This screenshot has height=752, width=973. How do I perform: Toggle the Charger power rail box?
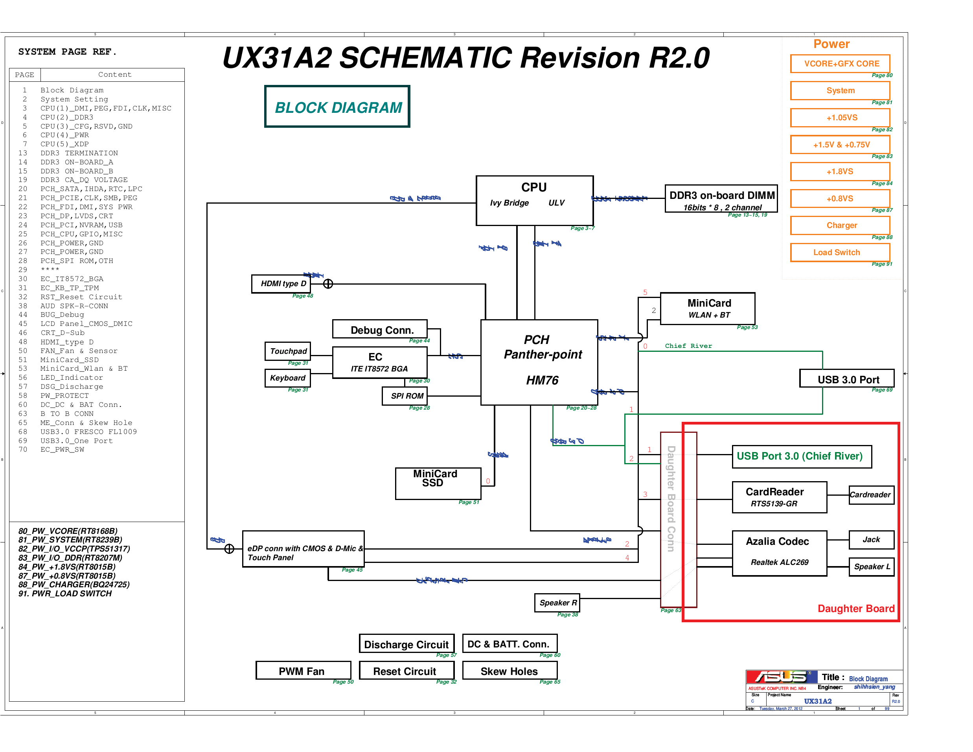coord(840,225)
